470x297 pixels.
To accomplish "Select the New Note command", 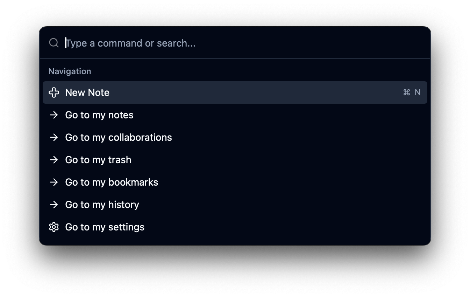I will click(x=87, y=92).
